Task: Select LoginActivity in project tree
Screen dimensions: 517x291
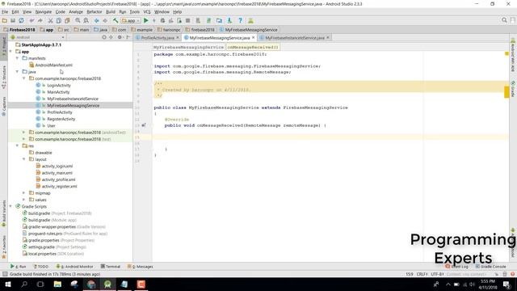Action: (x=59, y=85)
